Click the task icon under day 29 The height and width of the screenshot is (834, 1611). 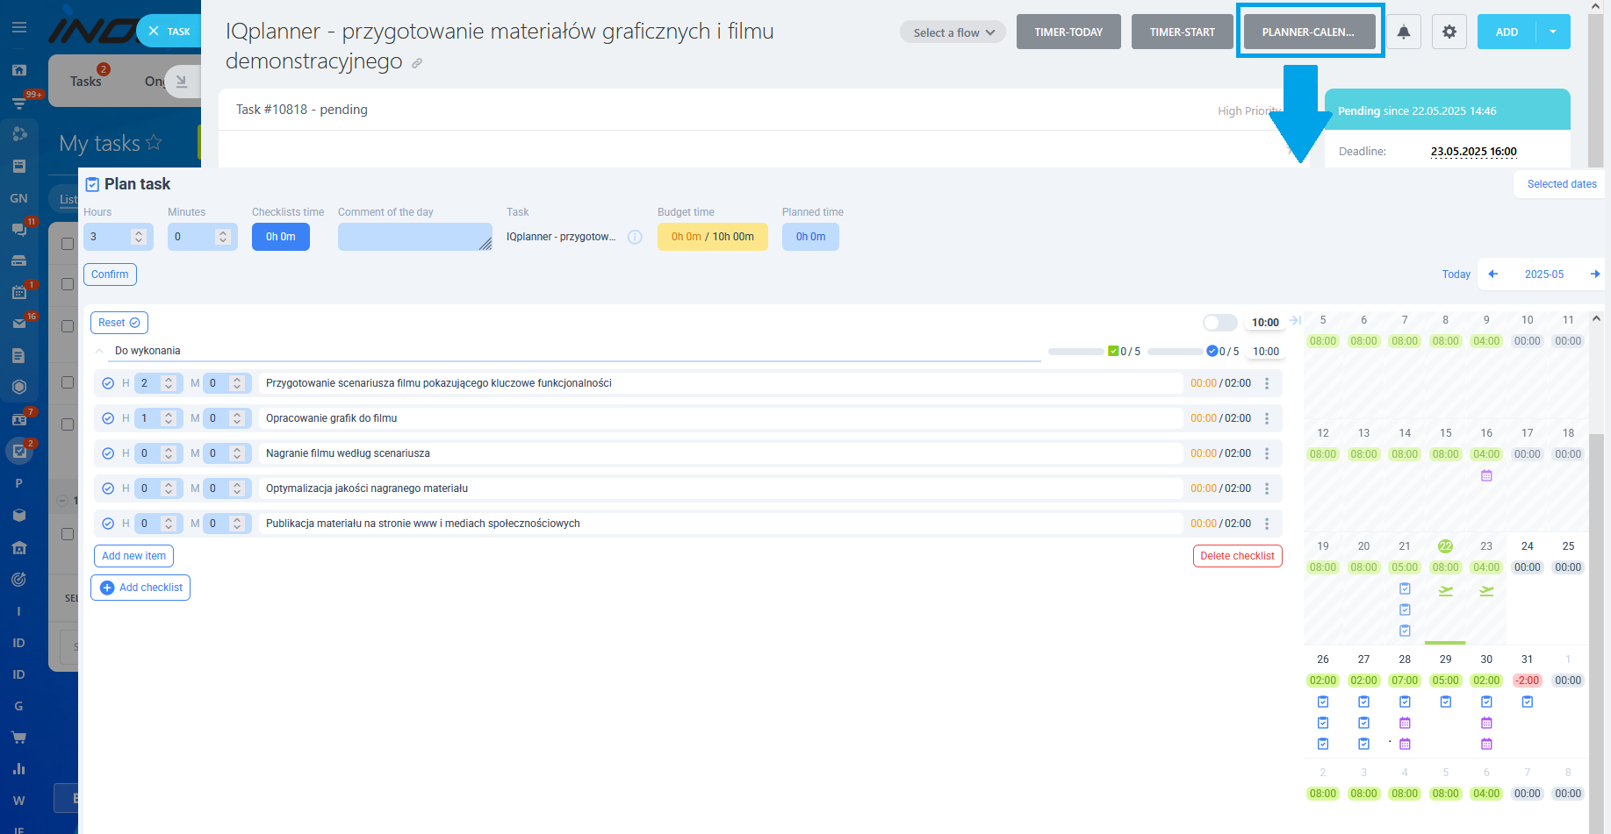pos(1446,702)
